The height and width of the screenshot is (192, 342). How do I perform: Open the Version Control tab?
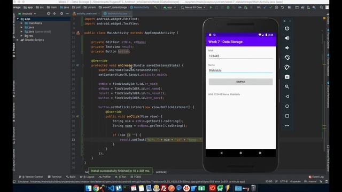[31, 177]
